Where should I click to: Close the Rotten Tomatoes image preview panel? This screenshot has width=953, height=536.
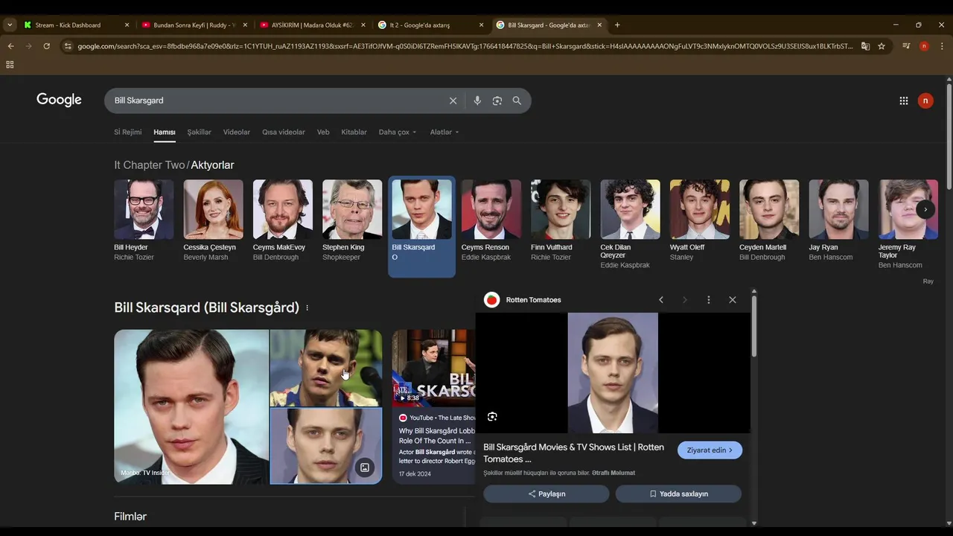733,299
